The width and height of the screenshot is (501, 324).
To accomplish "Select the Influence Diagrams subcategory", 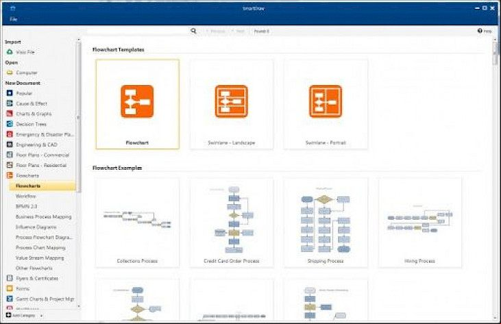I will pyautogui.click(x=36, y=227).
